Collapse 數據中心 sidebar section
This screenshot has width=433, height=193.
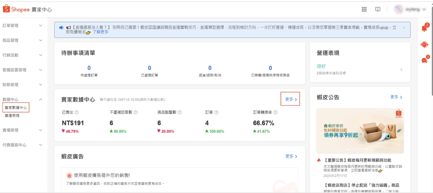[24, 100]
